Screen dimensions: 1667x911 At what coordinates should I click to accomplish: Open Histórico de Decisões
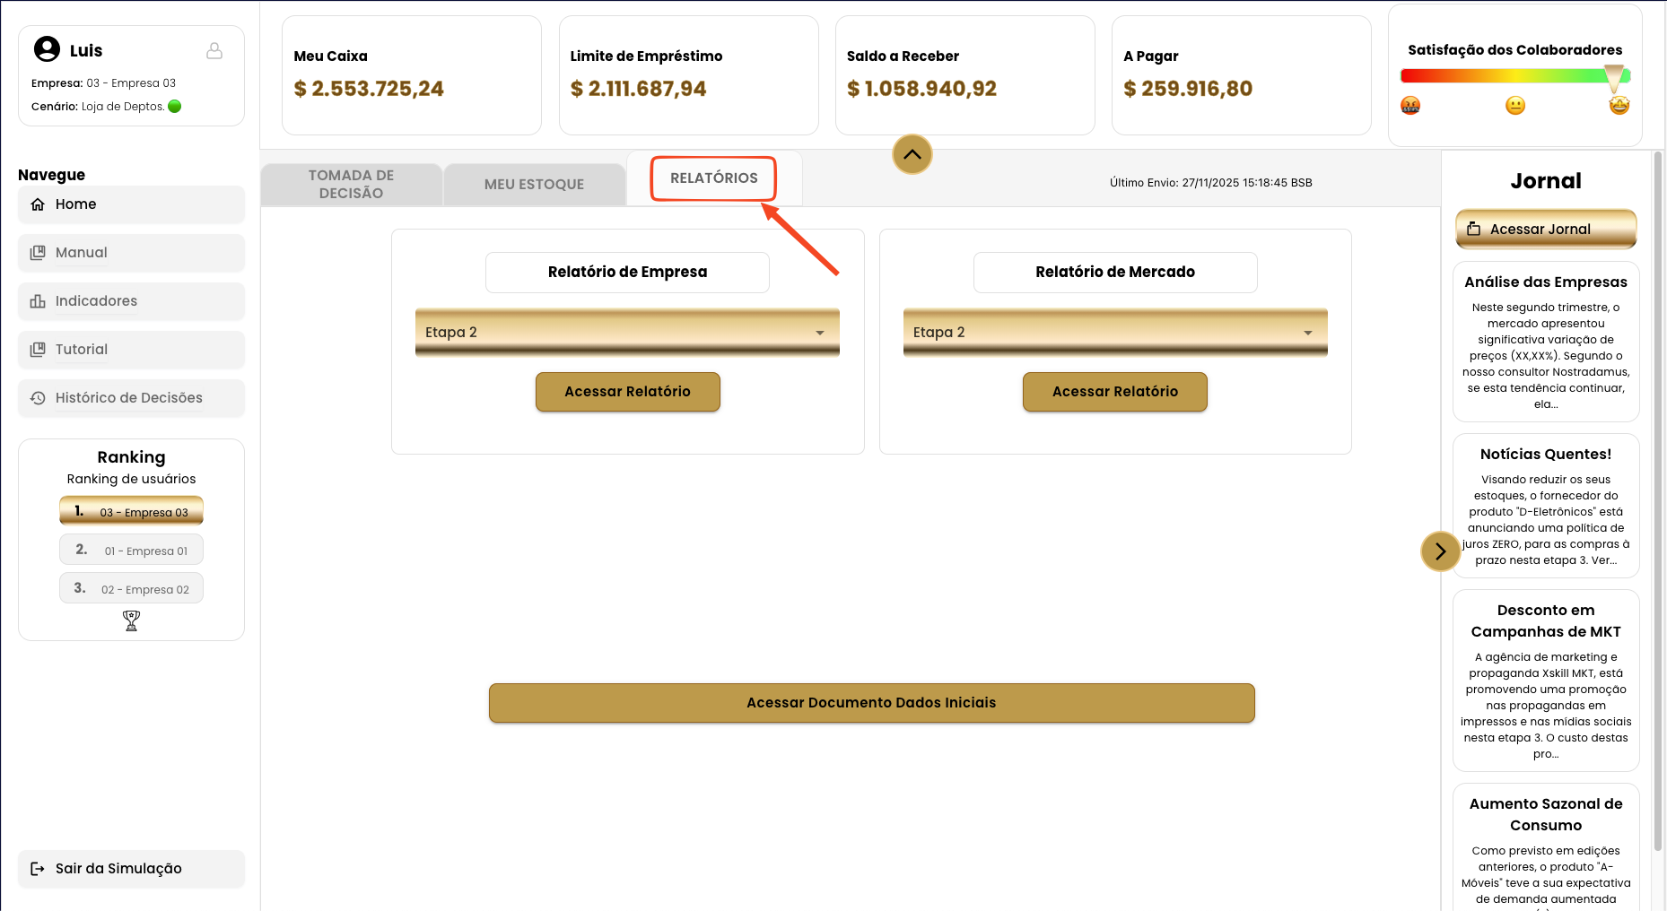coord(131,398)
